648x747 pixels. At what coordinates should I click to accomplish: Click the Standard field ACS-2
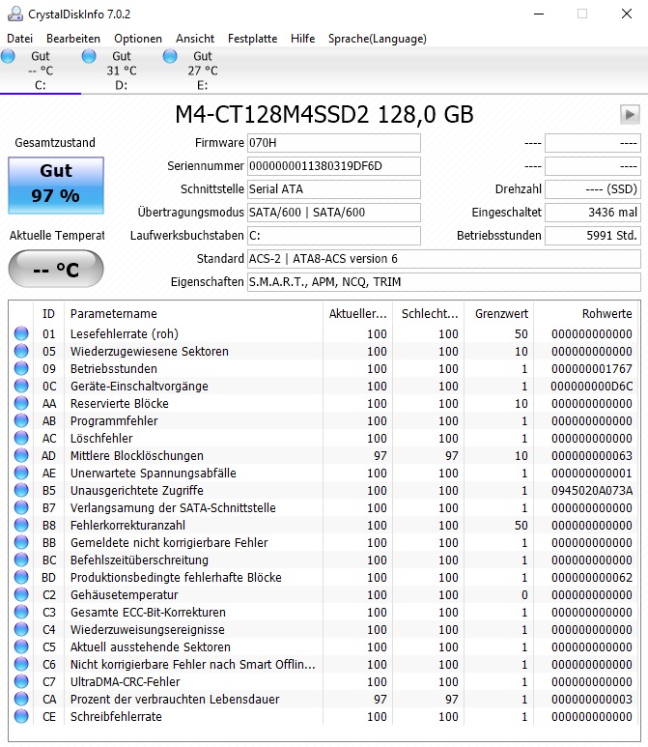pos(443,259)
